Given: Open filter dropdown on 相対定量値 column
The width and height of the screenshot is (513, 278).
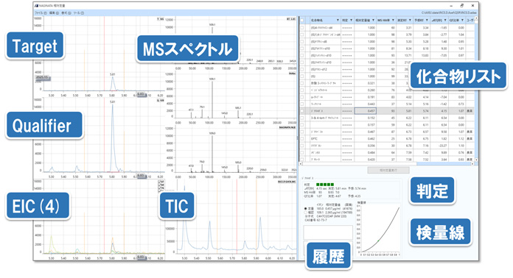Looking at the screenshot, I should click(373, 21).
